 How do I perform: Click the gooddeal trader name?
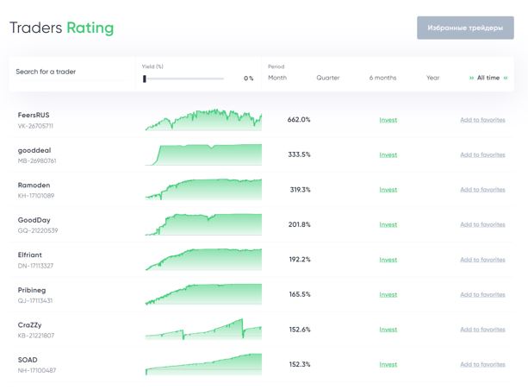(x=36, y=150)
